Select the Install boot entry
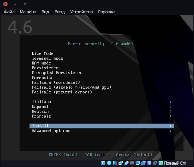 pos(40,126)
